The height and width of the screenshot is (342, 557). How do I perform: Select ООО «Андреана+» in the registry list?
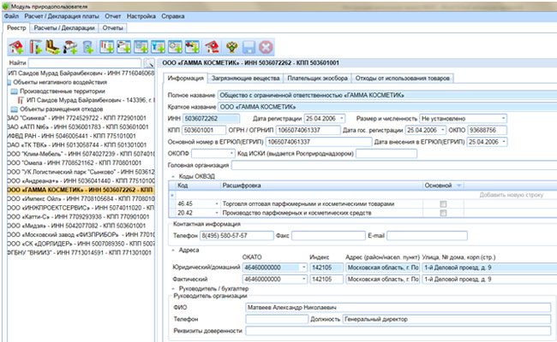pyautogui.click(x=81, y=180)
